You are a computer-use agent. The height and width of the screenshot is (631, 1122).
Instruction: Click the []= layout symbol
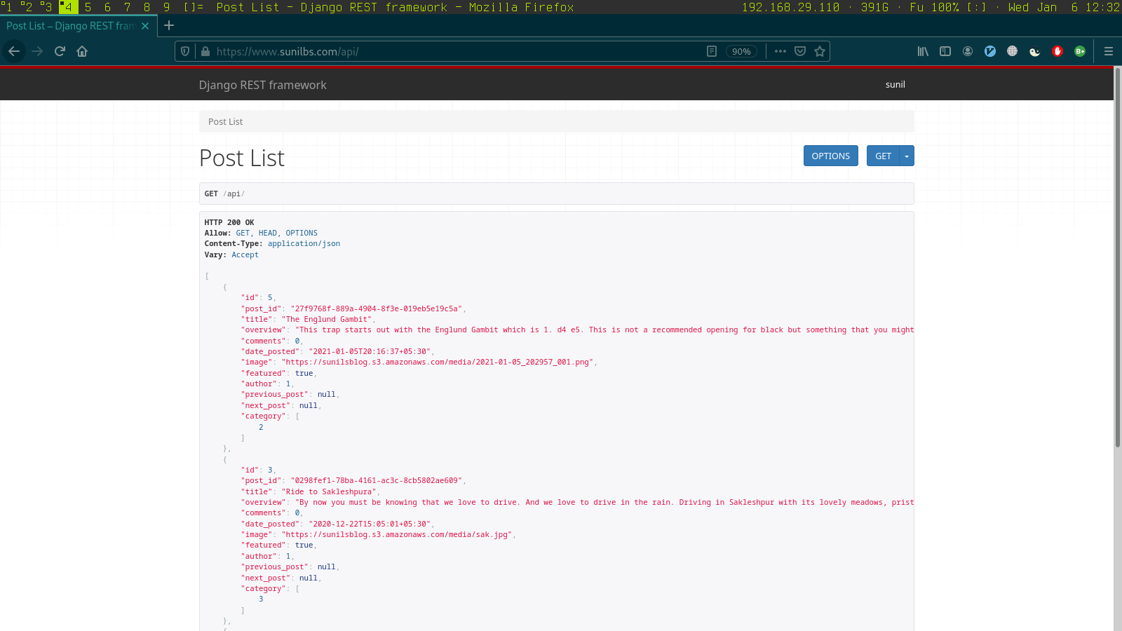[x=193, y=7]
